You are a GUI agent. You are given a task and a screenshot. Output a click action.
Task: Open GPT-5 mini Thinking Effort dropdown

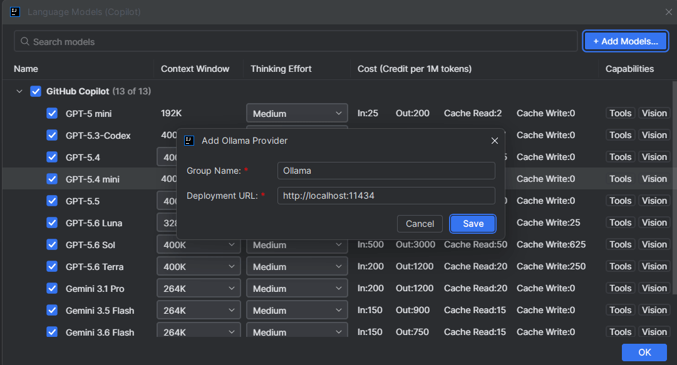[297, 113]
